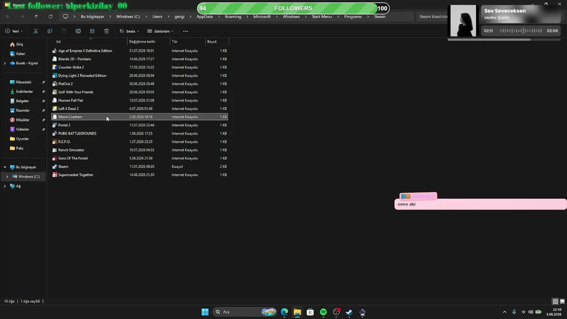Image resolution: width=567 pixels, height=319 pixels.
Task: Delete the selection with the trash icon
Action: click(106, 31)
